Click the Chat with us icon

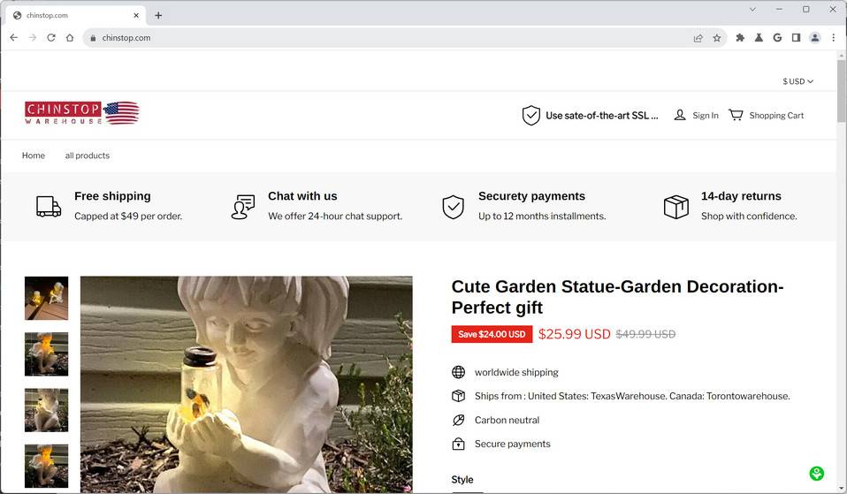pyautogui.click(x=243, y=207)
